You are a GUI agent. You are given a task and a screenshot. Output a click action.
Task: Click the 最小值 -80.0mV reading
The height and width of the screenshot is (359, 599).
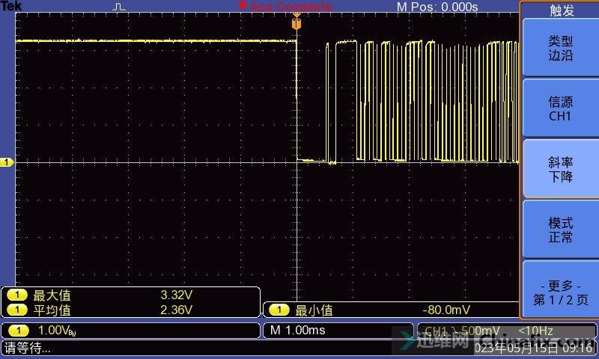click(x=446, y=310)
